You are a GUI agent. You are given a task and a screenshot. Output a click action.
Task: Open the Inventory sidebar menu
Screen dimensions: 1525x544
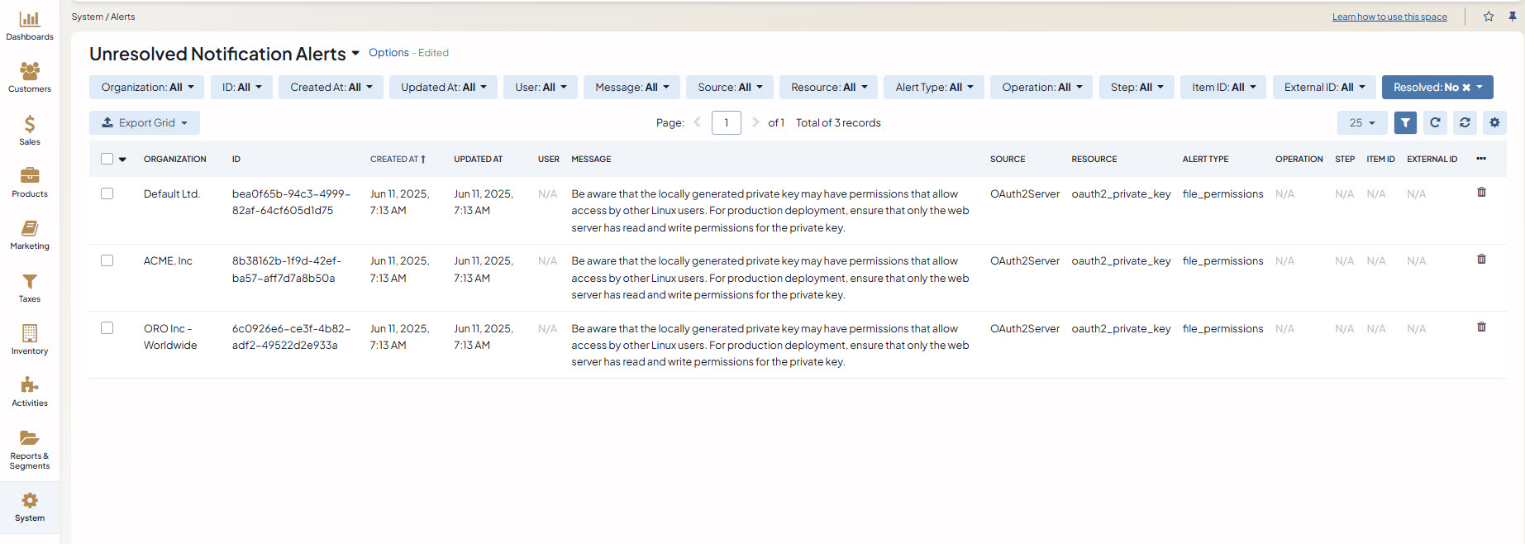[x=30, y=340]
